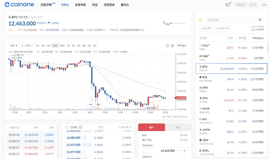Switch to the 매도 sell tab

[x=178, y=127]
